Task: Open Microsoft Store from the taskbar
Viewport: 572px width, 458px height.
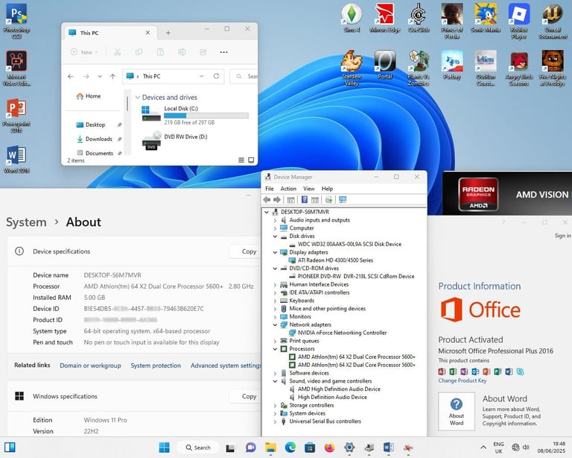Action: tap(310, 448)
